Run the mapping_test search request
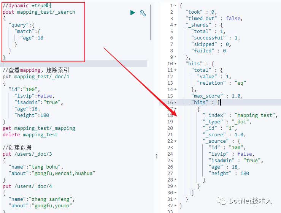Screen dimensions: 281x213 click(132, 13)
